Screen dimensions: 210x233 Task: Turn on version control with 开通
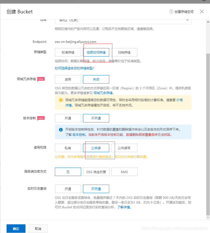coord(68,118)
